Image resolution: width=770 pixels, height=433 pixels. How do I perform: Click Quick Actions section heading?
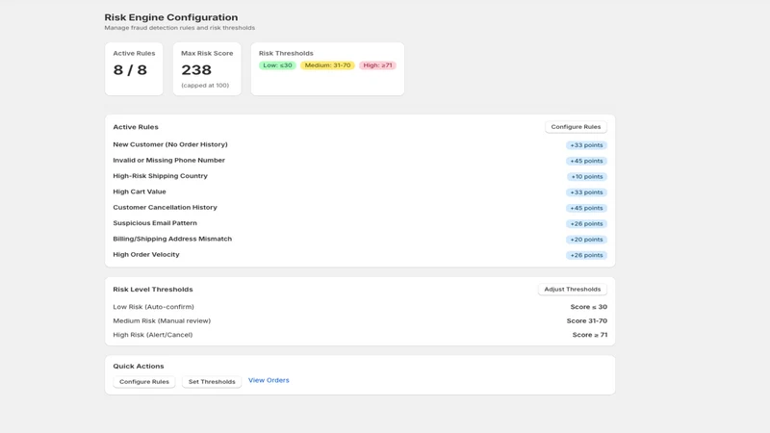point(139,367)
